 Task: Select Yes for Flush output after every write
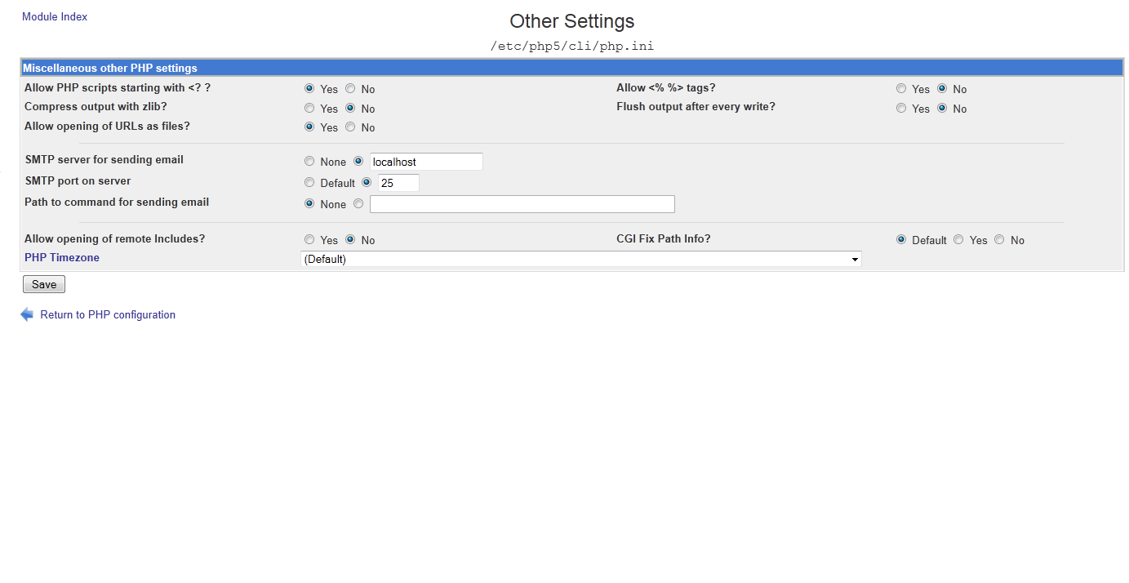[x=901, y=108]
